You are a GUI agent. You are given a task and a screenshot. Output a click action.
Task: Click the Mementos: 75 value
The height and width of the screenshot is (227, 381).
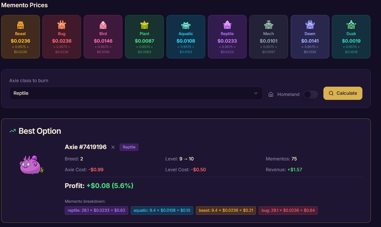[294, 159]
